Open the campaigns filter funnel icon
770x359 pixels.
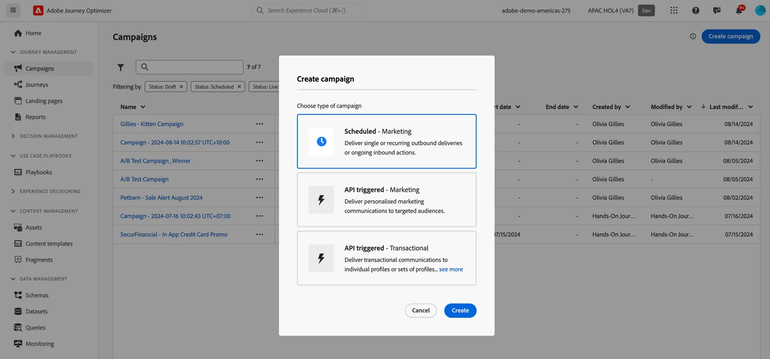(x=120, y=67)
